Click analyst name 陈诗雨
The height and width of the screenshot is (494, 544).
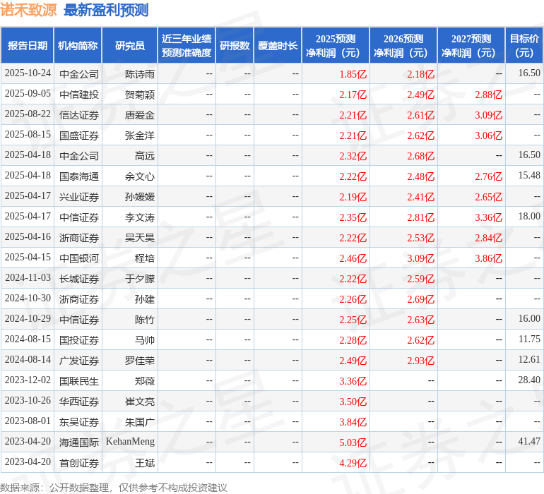(140, 74)
